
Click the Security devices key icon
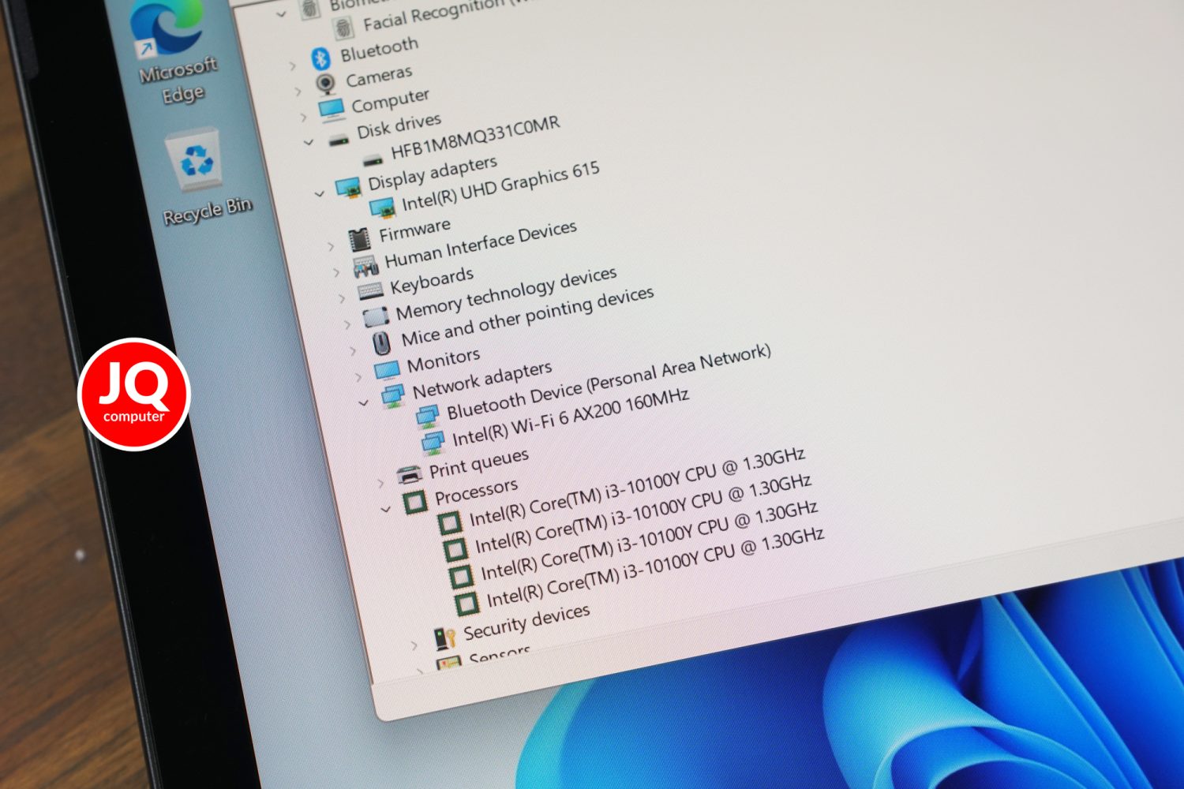(445, 638)
